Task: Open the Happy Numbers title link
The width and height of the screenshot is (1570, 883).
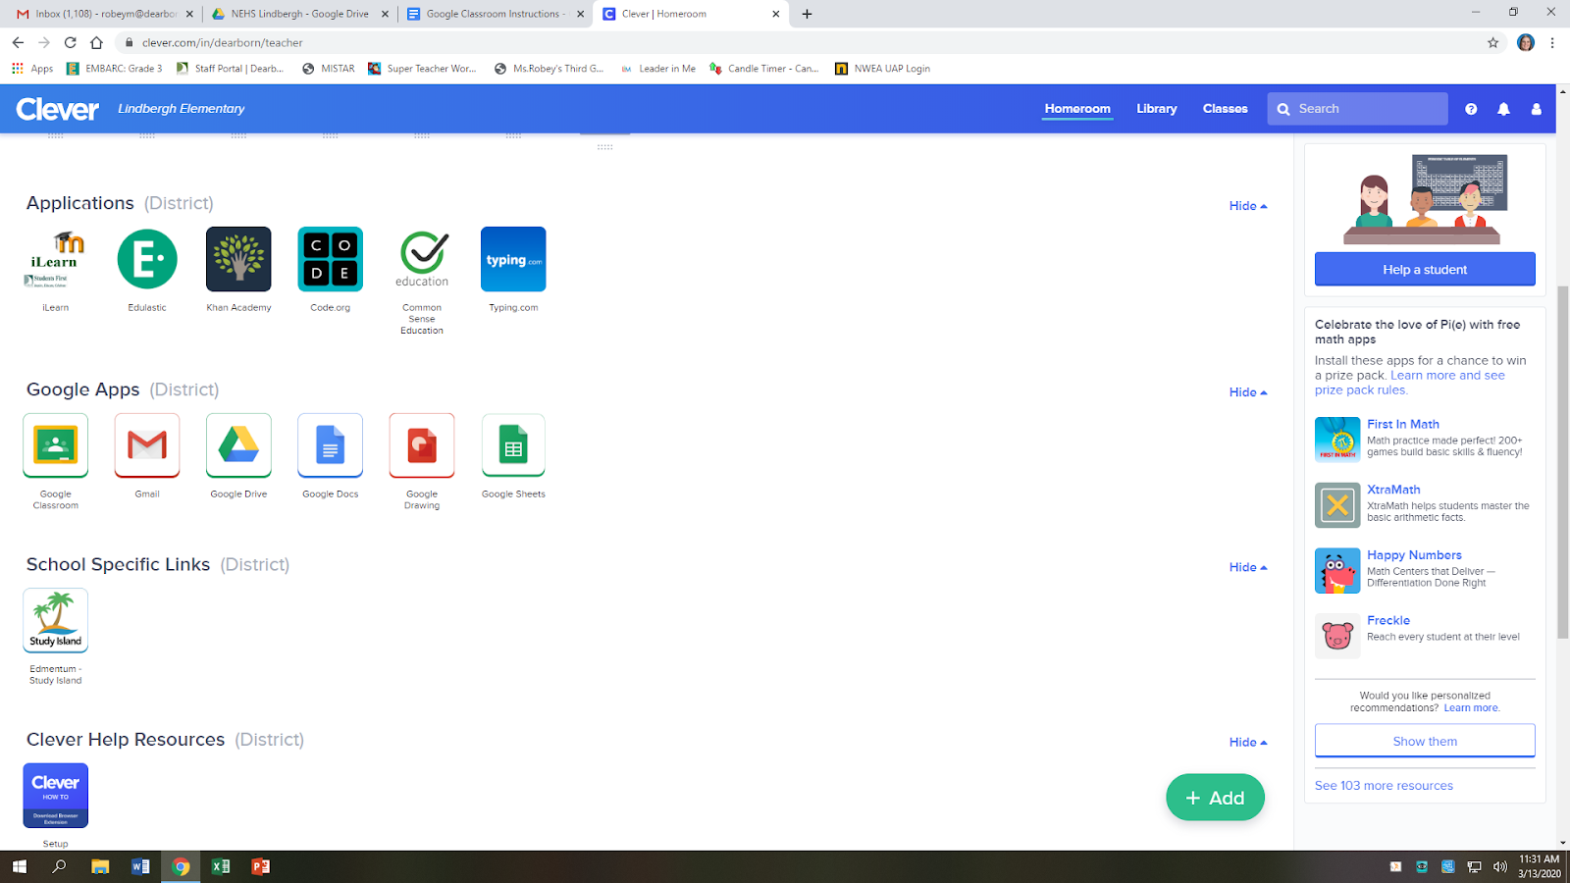Action: [1414, 555]
